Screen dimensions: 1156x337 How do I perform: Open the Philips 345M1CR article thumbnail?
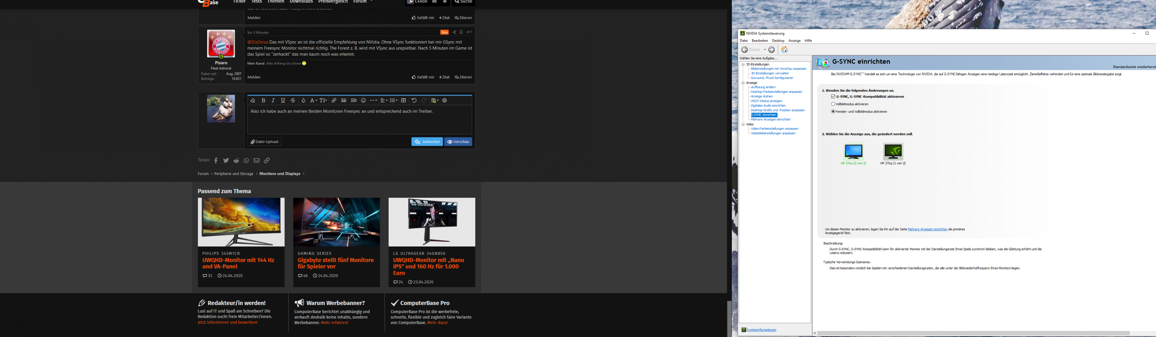(241, 222)
